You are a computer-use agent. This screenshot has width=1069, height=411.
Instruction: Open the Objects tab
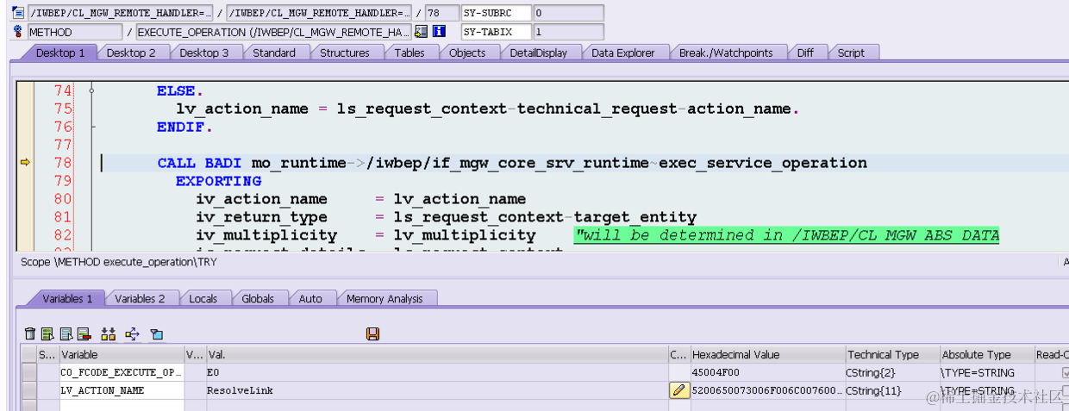467,53
